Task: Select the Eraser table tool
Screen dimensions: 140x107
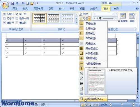Action: pos(132,18)
